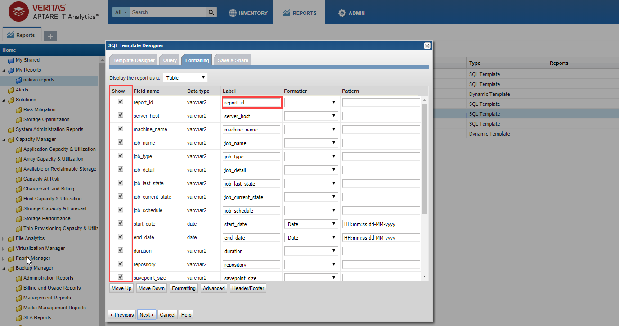619x326 pixels.
Task: Select the nakivo reports folder icon
Action: pos(19,80)
